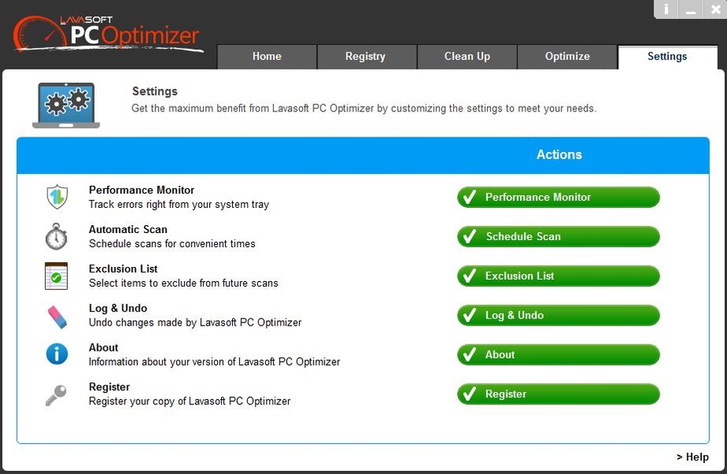Open the green Exclusion List button
Image resolution: width=727 pixels, height=474 pixels.
pyautogui.click(x=558, y=276)
